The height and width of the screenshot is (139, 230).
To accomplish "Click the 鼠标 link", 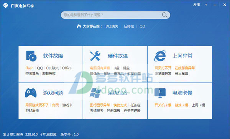I will [x=107, y=73].
